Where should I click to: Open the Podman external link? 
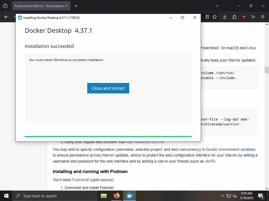click(80, 180)
